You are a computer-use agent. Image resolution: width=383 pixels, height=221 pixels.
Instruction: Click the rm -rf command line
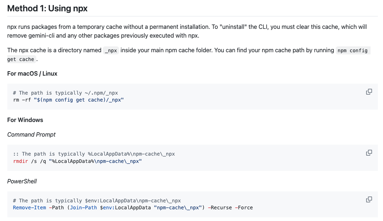(x=68, y=99)
